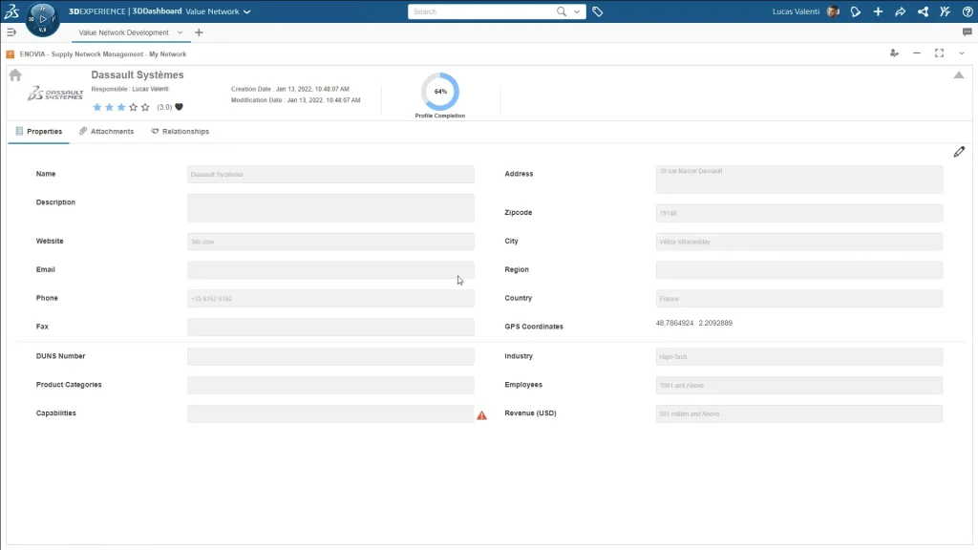Toggle the heart favorite next to rating
The height and width of the screenshot is (550, 978).
click(x=179, y=107)
